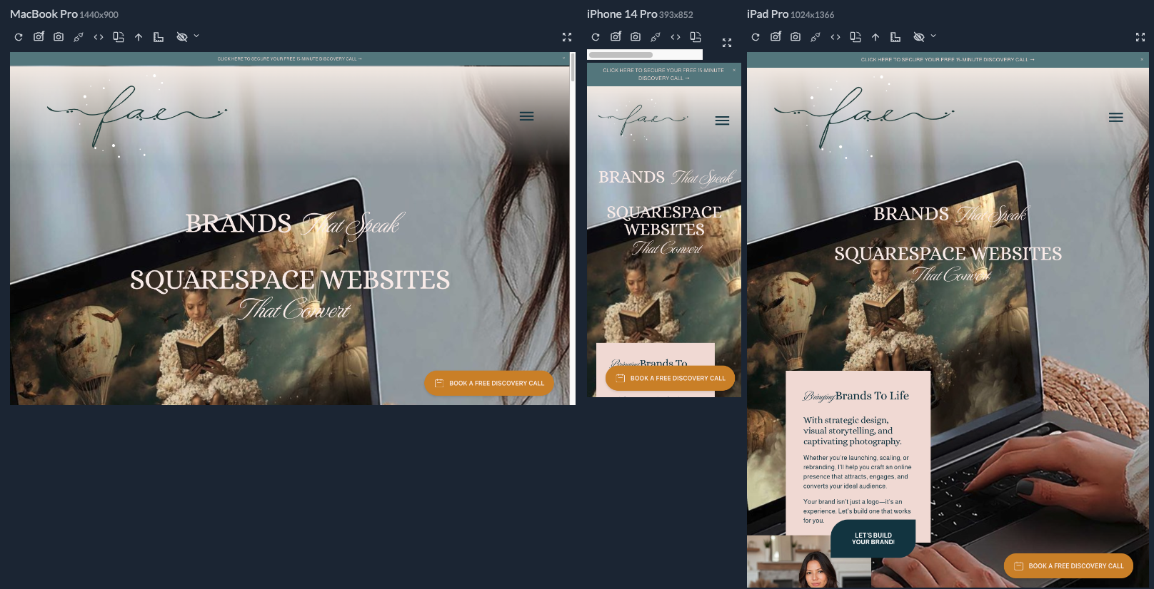The width and height of the screenshot is (1154, 589).
Task: Click the vertical scrollbar of MacBook Pro preview
Action: tap(573, 66)
